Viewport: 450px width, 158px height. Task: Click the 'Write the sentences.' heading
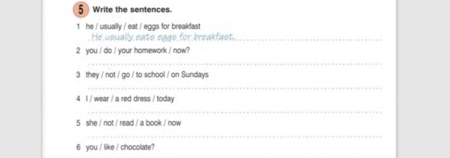[132, 10]
